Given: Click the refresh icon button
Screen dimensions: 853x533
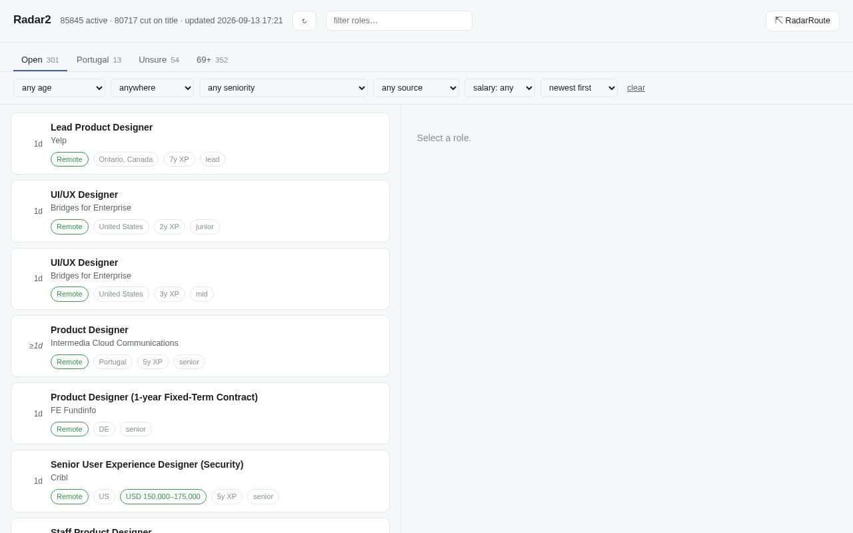Looking at the screenshot, I should pyautogui.click(x=305, y=21).
